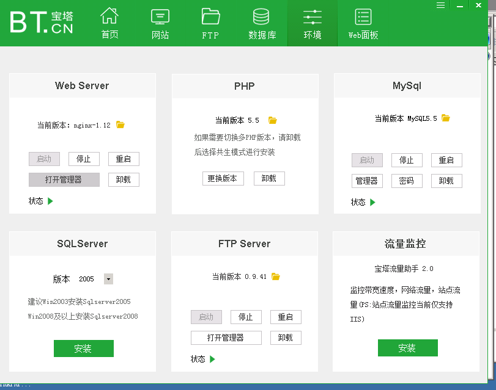
Task: Click text 宝塔流量助手 2.0
Action: [404, 269]
